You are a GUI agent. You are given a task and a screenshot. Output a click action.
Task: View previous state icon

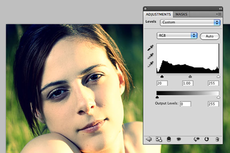pyautogui.click(x=197, y=139)
